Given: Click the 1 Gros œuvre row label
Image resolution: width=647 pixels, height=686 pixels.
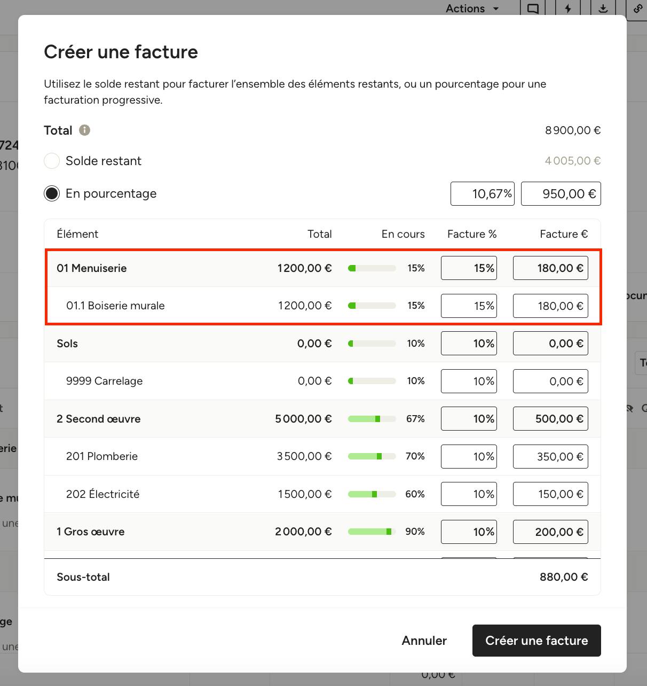Looking at the screenshot, I should (x=91, y=532).
